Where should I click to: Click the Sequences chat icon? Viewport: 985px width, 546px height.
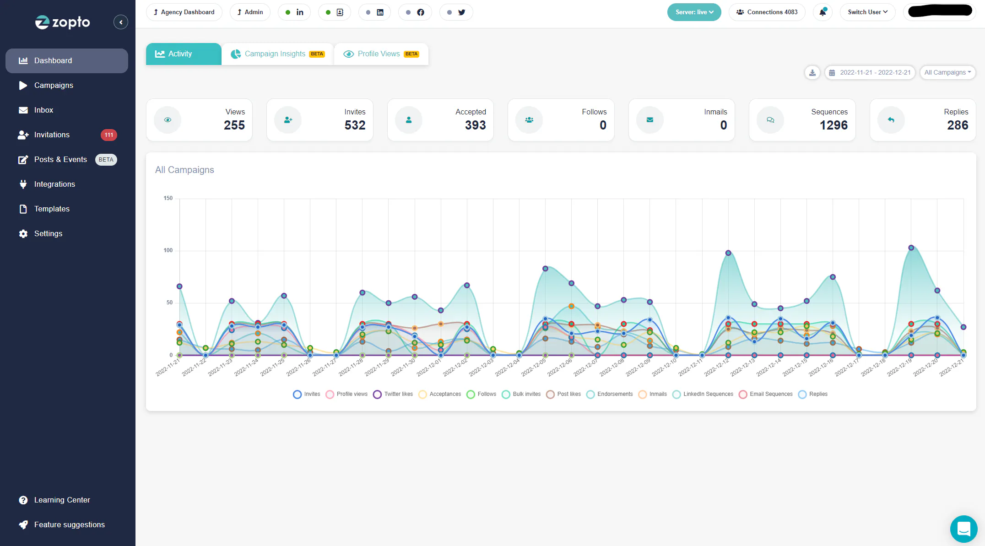pos(770,120)
